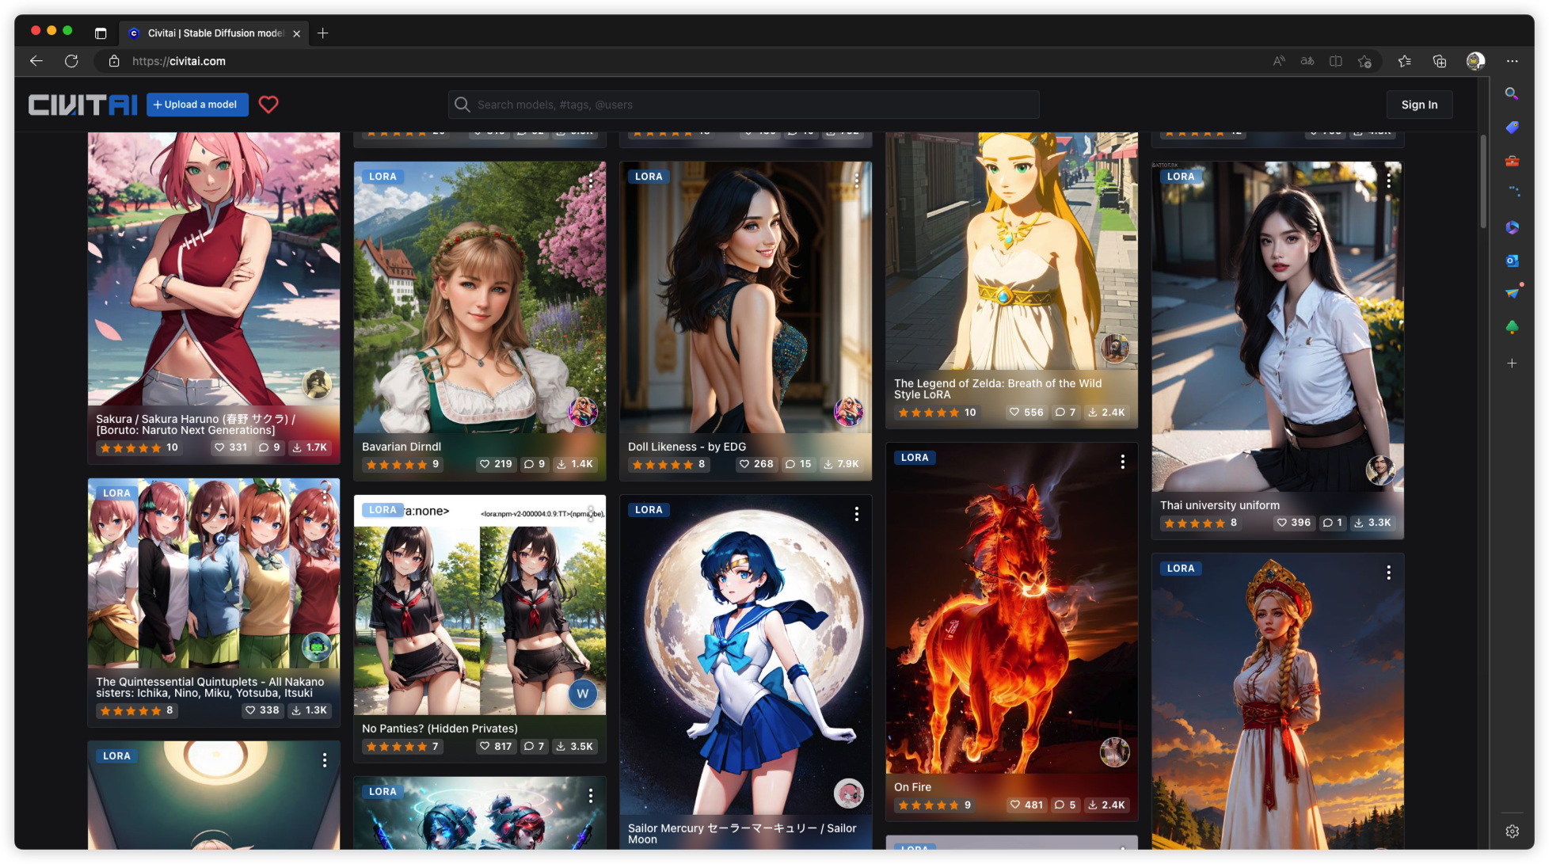Click the 15 comments badge on Doll Likeness

coord(798,464)
